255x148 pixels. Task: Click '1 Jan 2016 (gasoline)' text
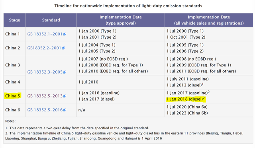click(x=99, y=93)
